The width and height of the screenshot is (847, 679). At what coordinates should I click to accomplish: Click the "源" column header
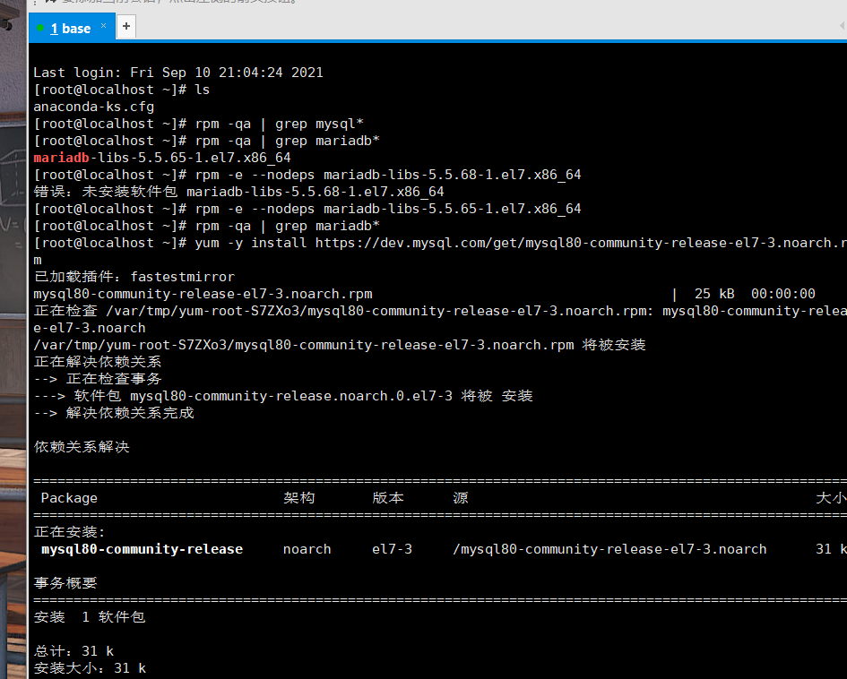[461, 498]
